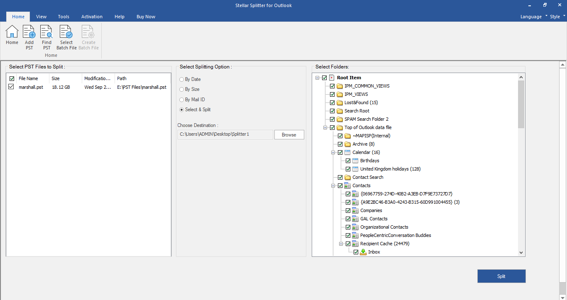The height and width of the screenshot is (300, 567).
Task: Collapse the Calendar (16) tree node
Action: click(333, 152)
